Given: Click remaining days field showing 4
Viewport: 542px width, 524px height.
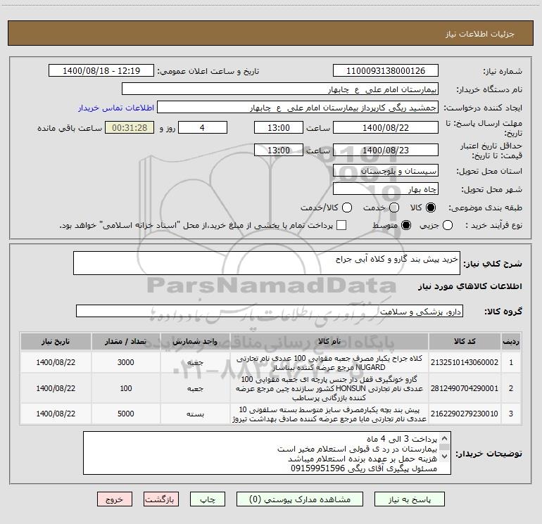Looking at the screenshot, I should (203, 127).
